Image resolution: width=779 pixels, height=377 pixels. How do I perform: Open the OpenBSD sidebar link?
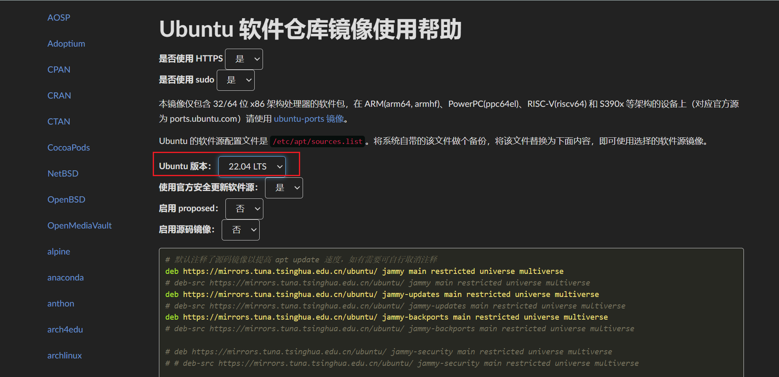point(66,200)
